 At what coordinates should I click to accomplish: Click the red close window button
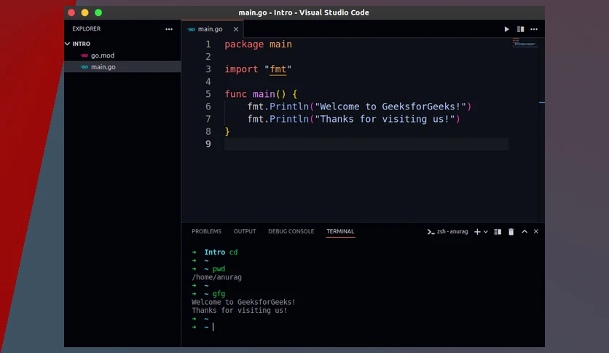pyautogui.click(x=71, y=13)
